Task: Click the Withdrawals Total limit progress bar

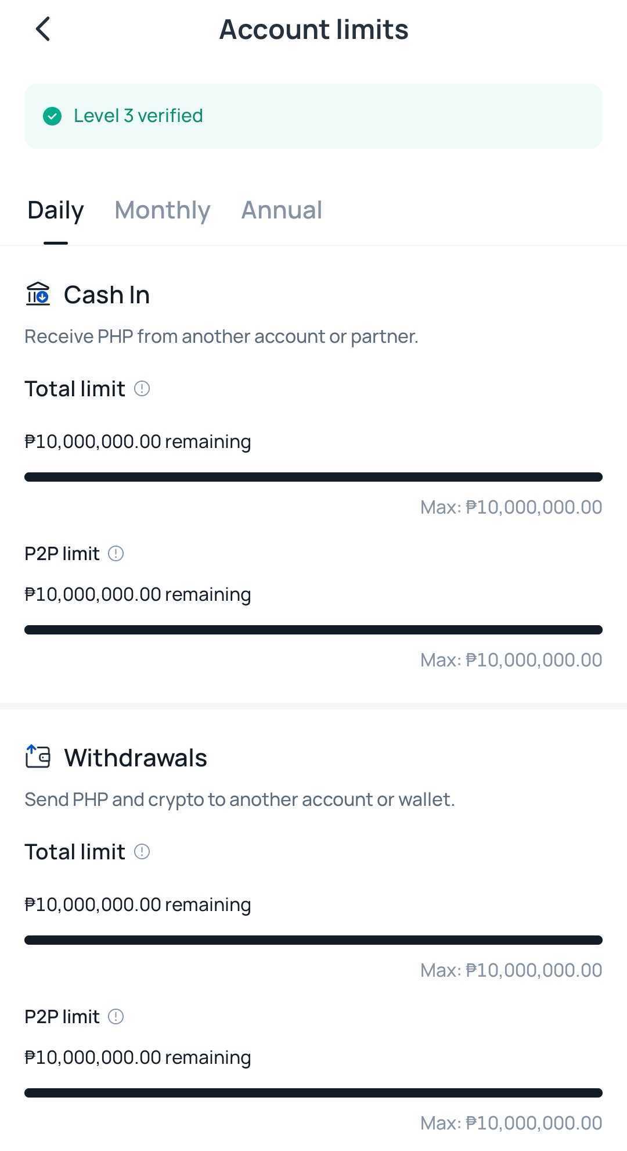Action: [x=313, y=940]
